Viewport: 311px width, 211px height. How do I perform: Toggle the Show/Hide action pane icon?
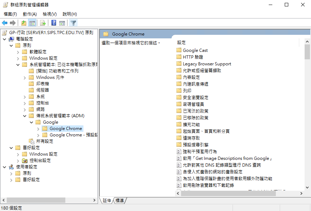click(x=62, y=23)
